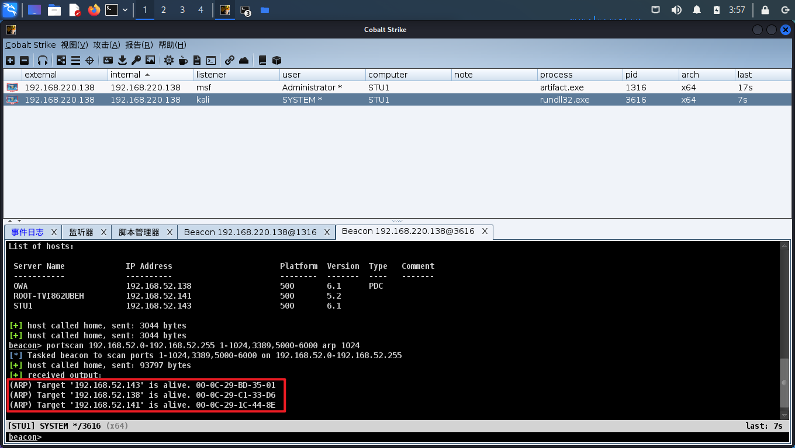Open the Cobalt Strike menu
This screenshot has height=448, width=795.
tap(30, 45)
